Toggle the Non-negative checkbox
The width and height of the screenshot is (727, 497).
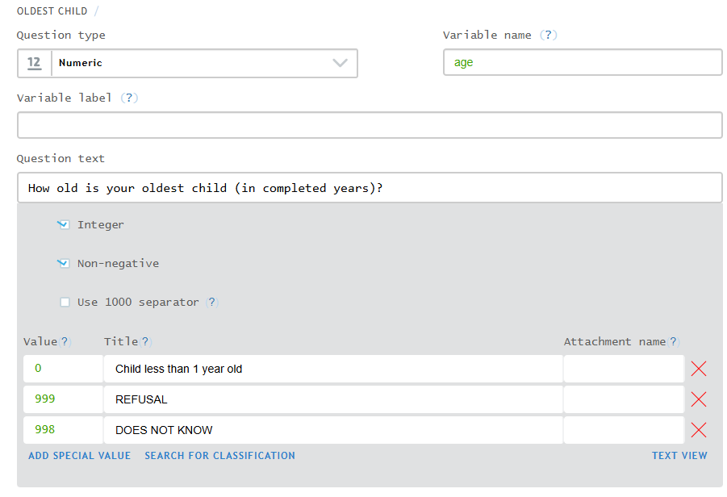tap(64, 263)
